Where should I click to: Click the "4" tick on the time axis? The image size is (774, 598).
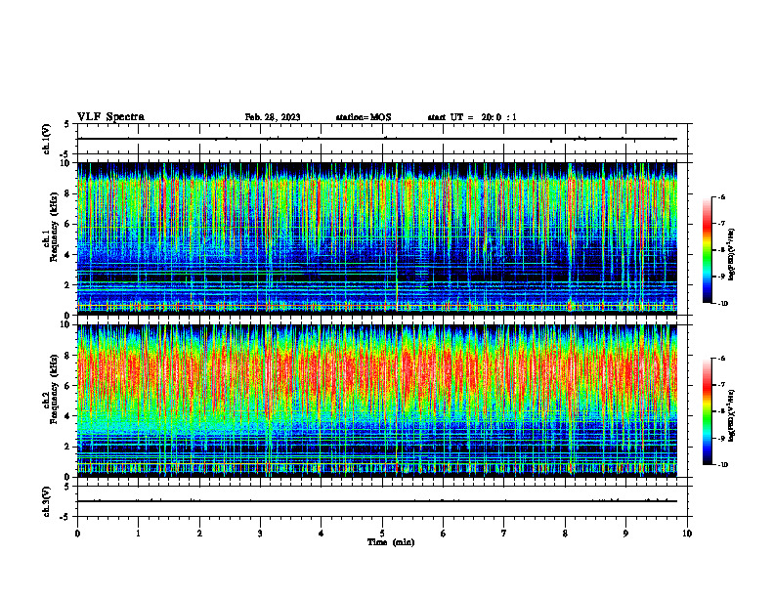coord(322,534)
